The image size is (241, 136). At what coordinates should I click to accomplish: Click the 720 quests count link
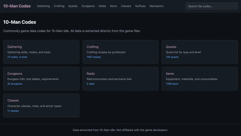pyautogui.click(x=172, y=57)
